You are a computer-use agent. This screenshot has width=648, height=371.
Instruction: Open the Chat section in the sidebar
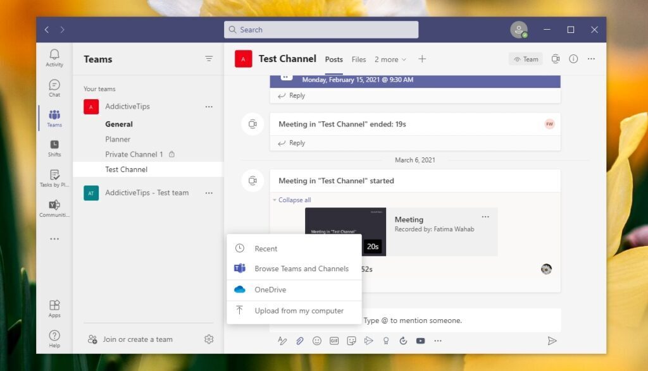pos(54,87)
